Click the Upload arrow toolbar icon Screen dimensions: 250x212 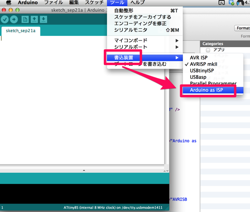pos(14,20)
